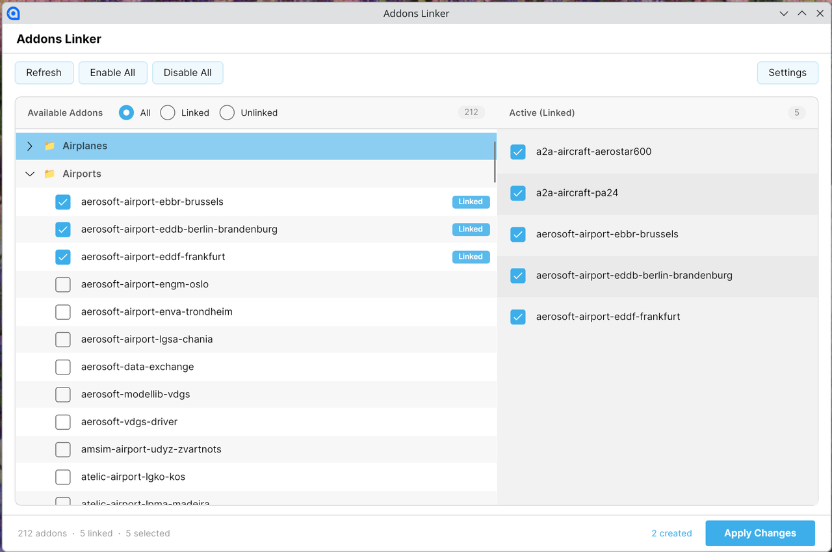832x552 pixels.
Task: Click the aerosoft-data-exchange row text
Action: pos(138,367)
